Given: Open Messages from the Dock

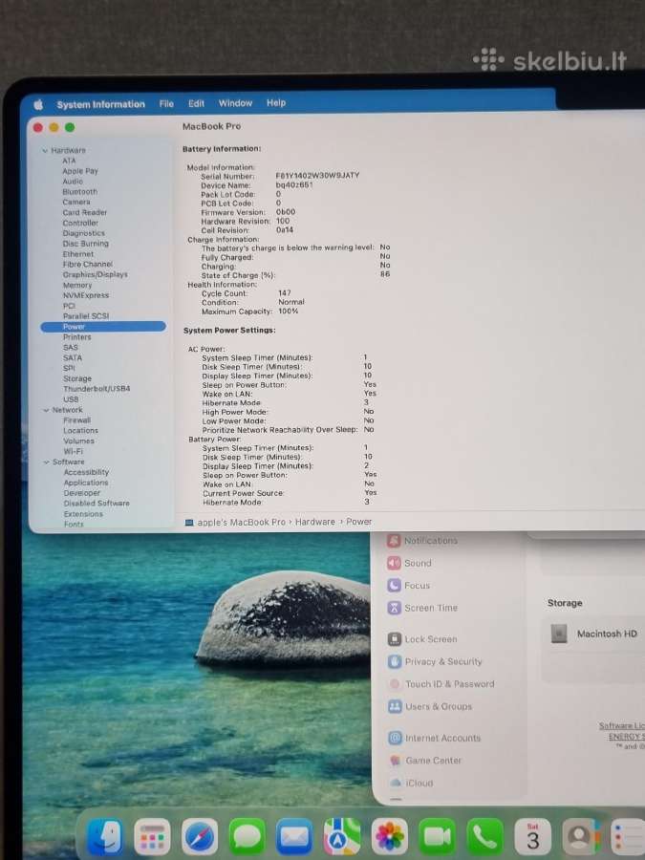Looking at the screenshot, I should tap(247, 837).
